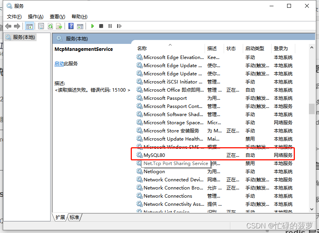319x233 pixels.
Task: Click gear icon beside Microsoft Update Health
Action: coord(139,139)
